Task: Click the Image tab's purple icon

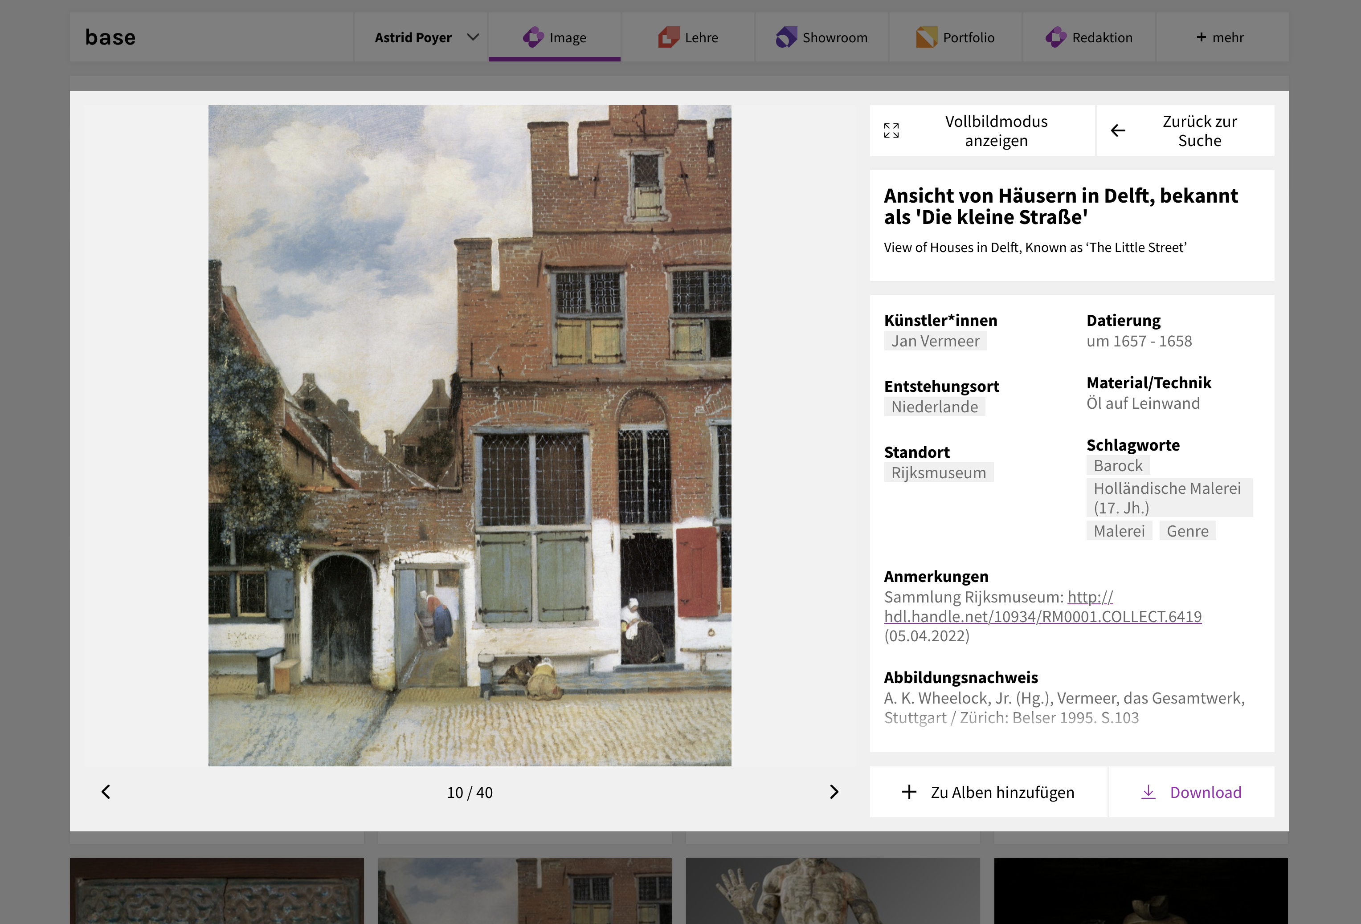Action: click(533, 37)
